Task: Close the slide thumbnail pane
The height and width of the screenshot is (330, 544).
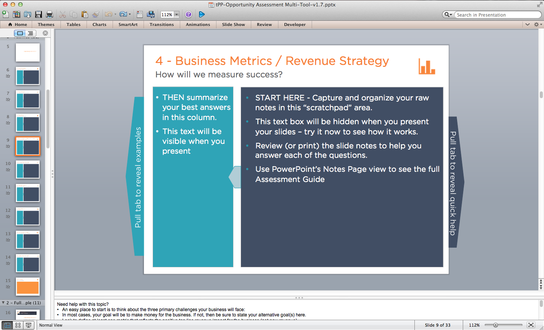Action: point(45,33)
